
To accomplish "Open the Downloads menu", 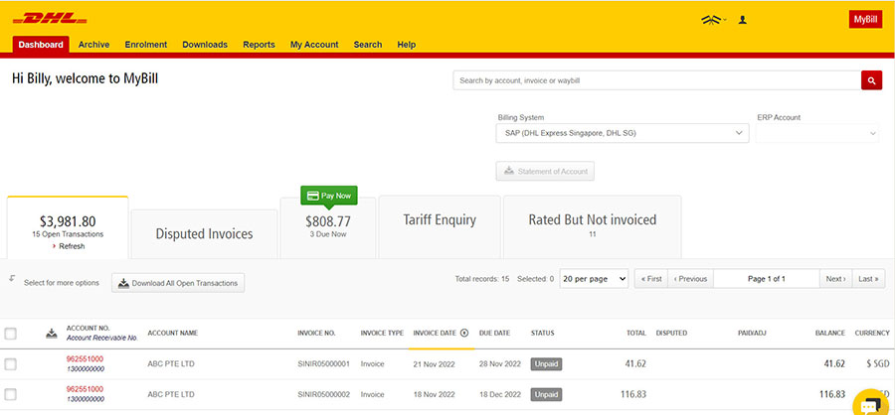I will [x=205, y=45].
